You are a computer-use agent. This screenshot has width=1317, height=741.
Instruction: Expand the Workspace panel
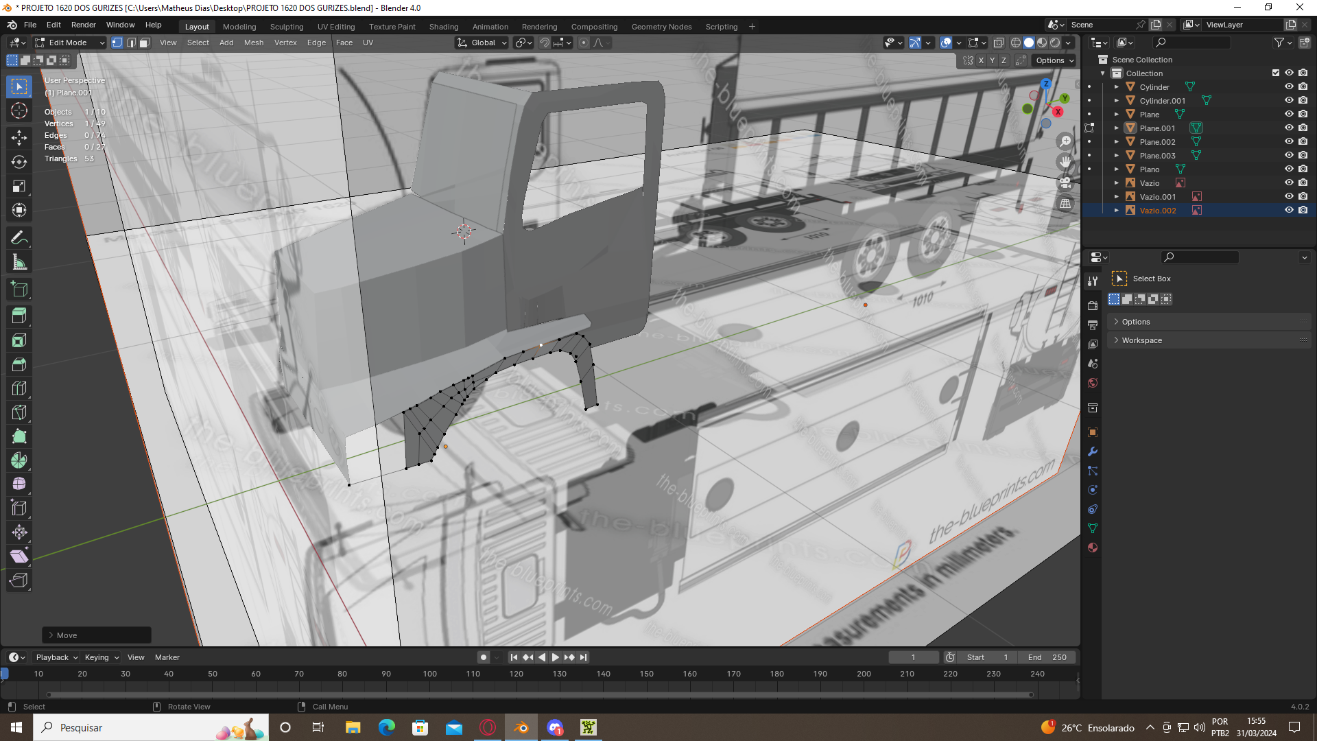pyautogui.click(x=1141, y=340)
